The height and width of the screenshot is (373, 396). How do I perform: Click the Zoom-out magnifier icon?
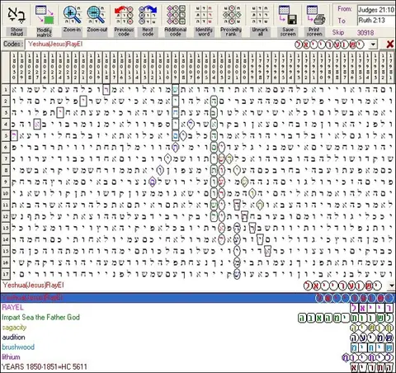point(96,15)
